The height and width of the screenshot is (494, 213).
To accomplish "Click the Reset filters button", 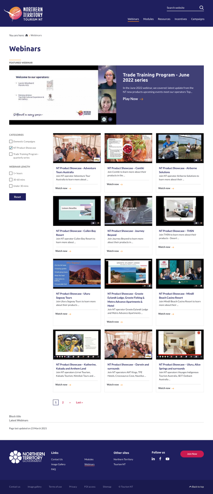I will click(17, 197).
